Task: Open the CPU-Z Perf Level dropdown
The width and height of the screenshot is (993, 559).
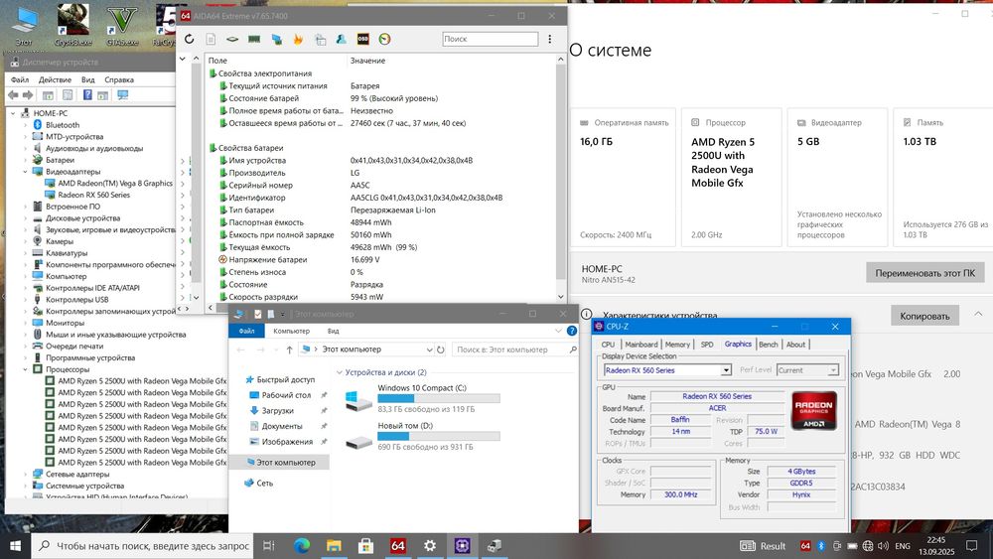Action: (833, 370)
